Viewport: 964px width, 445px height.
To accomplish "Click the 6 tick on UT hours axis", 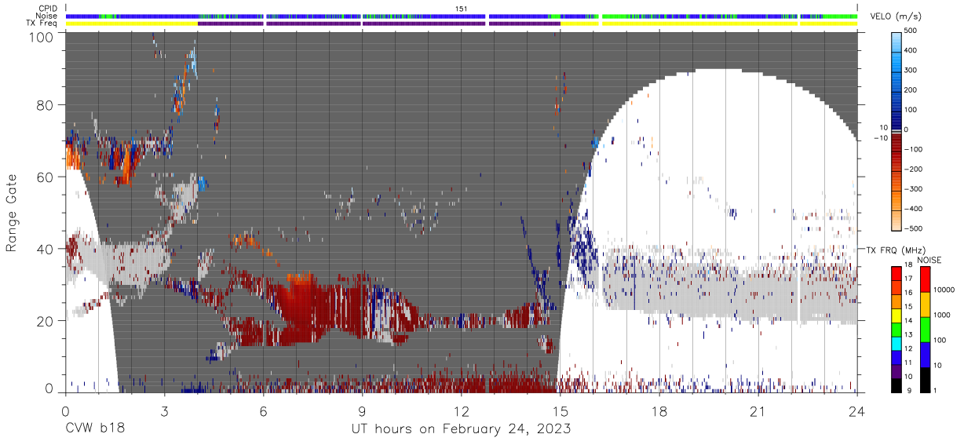I will coord(263,410).
